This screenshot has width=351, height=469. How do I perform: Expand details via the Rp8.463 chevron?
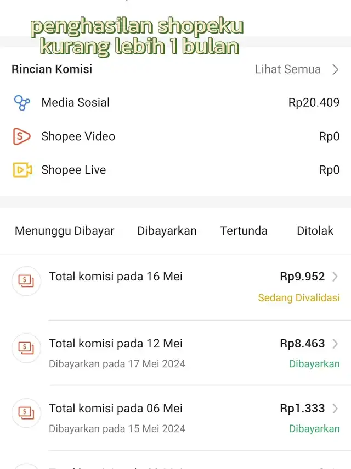(x=335, y=344)
